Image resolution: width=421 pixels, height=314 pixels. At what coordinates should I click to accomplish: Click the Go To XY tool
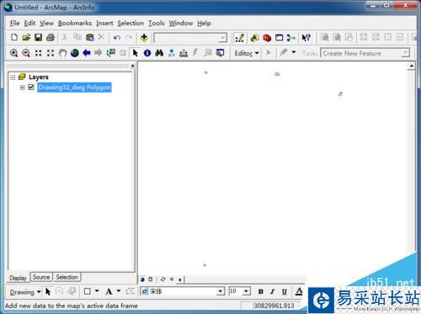coord(172,53)
